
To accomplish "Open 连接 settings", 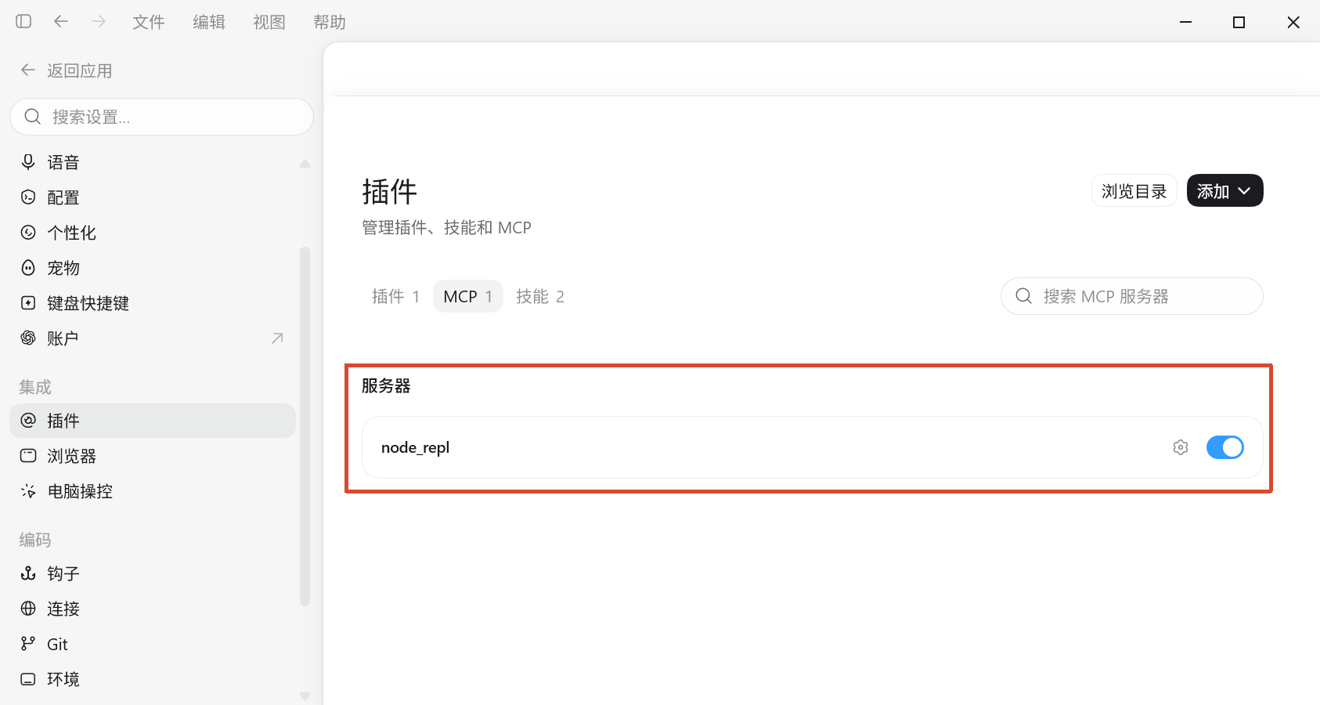I will 153,609.
